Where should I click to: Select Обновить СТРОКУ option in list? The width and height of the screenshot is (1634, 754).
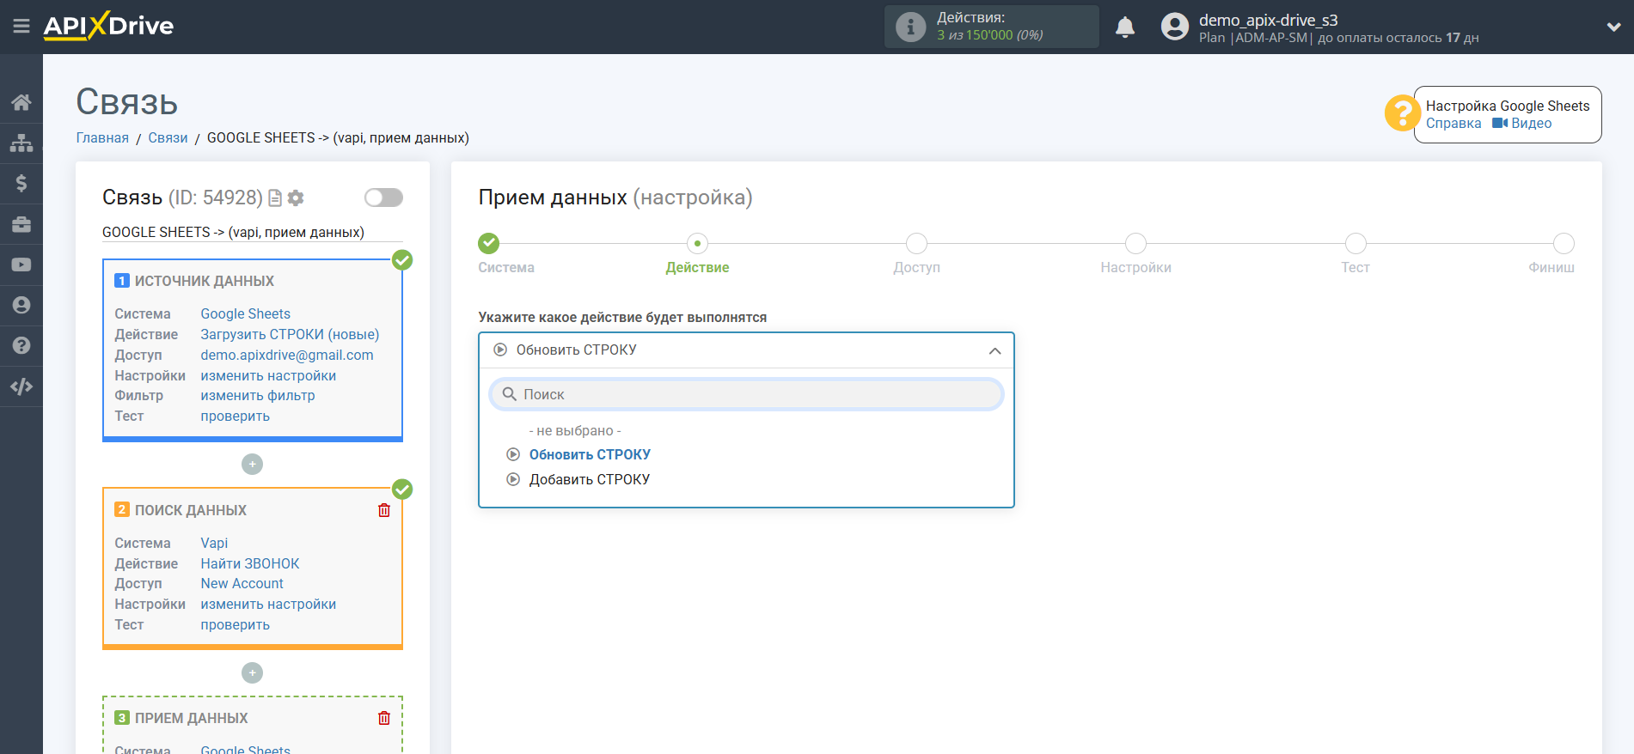click(590, 455)
